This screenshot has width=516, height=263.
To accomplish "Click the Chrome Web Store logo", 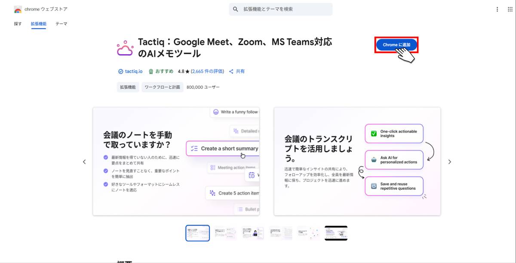I will click(x=18, y=9).
